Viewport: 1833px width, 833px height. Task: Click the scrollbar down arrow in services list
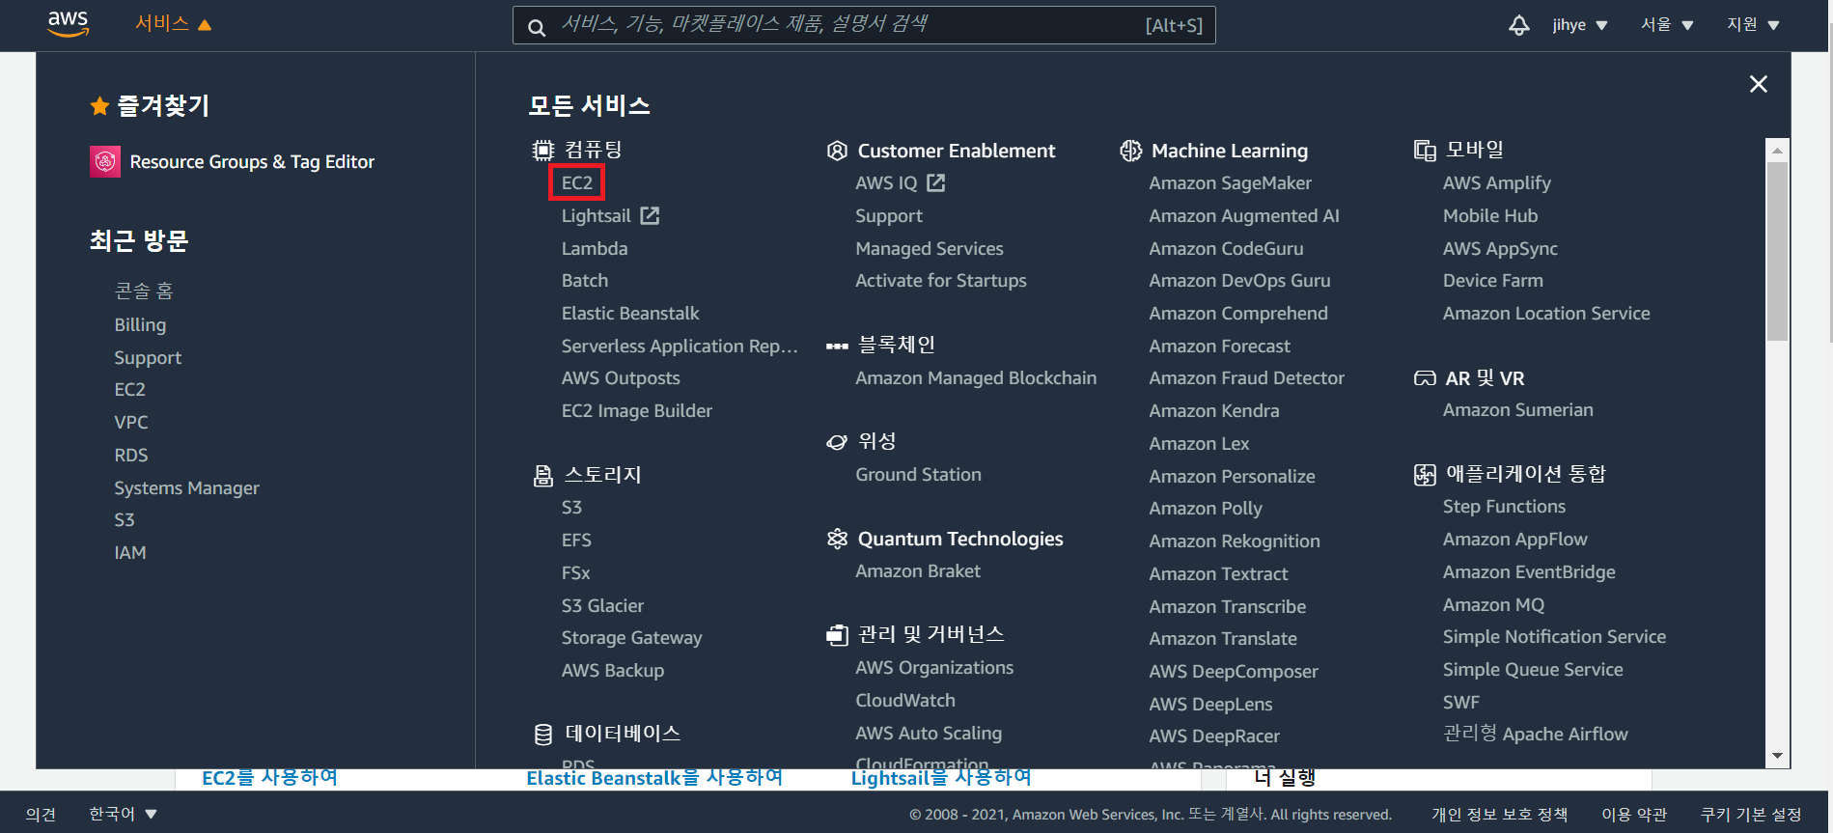point(1777,757)
